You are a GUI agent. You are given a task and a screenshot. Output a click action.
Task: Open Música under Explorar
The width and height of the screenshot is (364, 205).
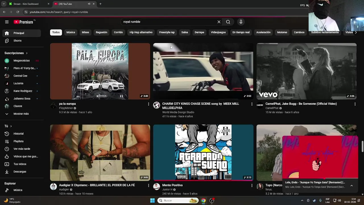(22, 190)
